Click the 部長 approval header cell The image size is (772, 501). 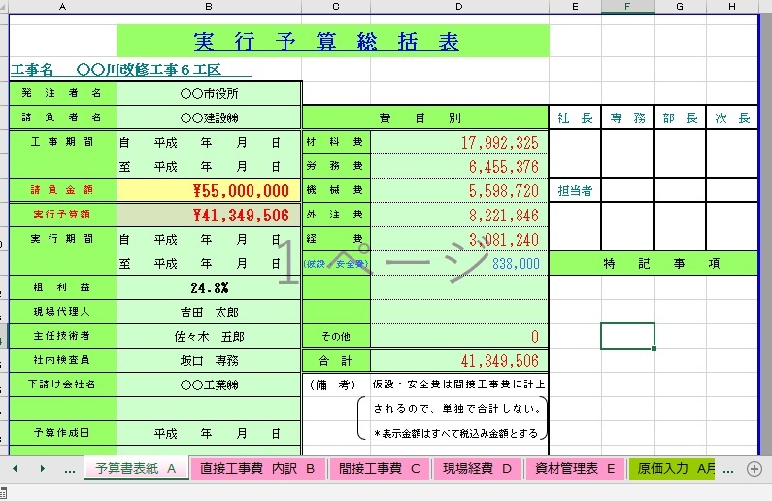point(680,117)
